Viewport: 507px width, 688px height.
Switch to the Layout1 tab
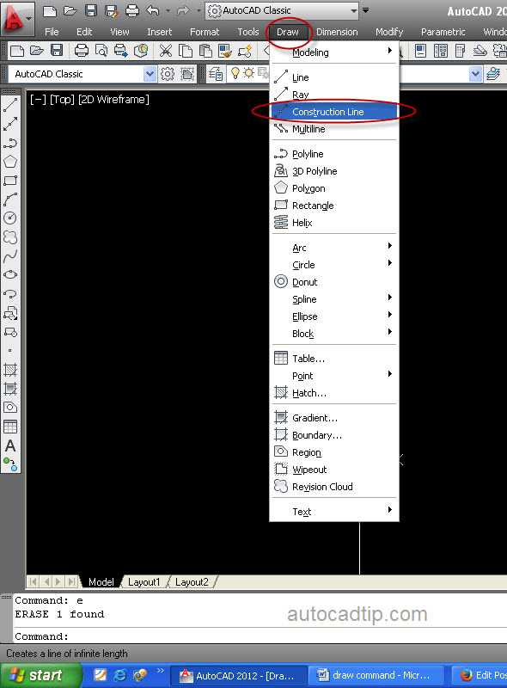click(x=144, y=582)
